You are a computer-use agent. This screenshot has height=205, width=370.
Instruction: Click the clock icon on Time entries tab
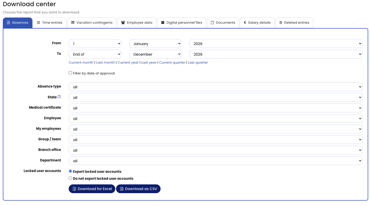38,23
